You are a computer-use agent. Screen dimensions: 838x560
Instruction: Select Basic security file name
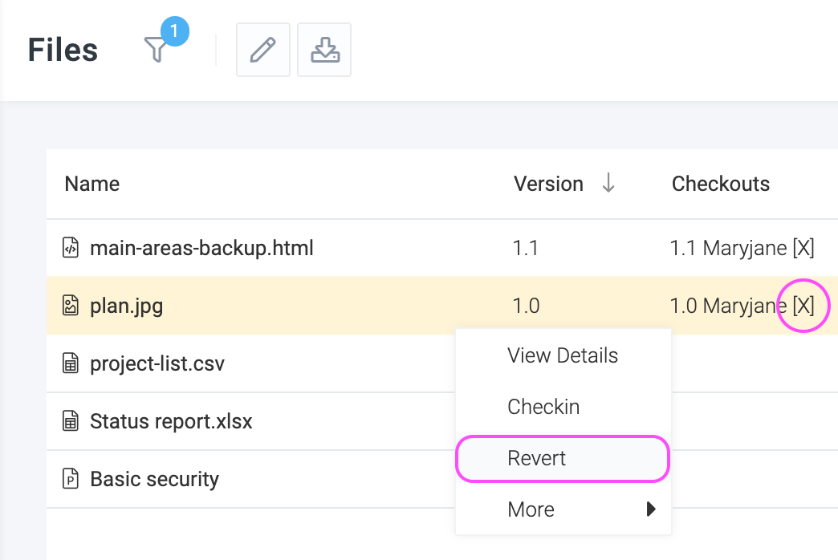(154, 479)
